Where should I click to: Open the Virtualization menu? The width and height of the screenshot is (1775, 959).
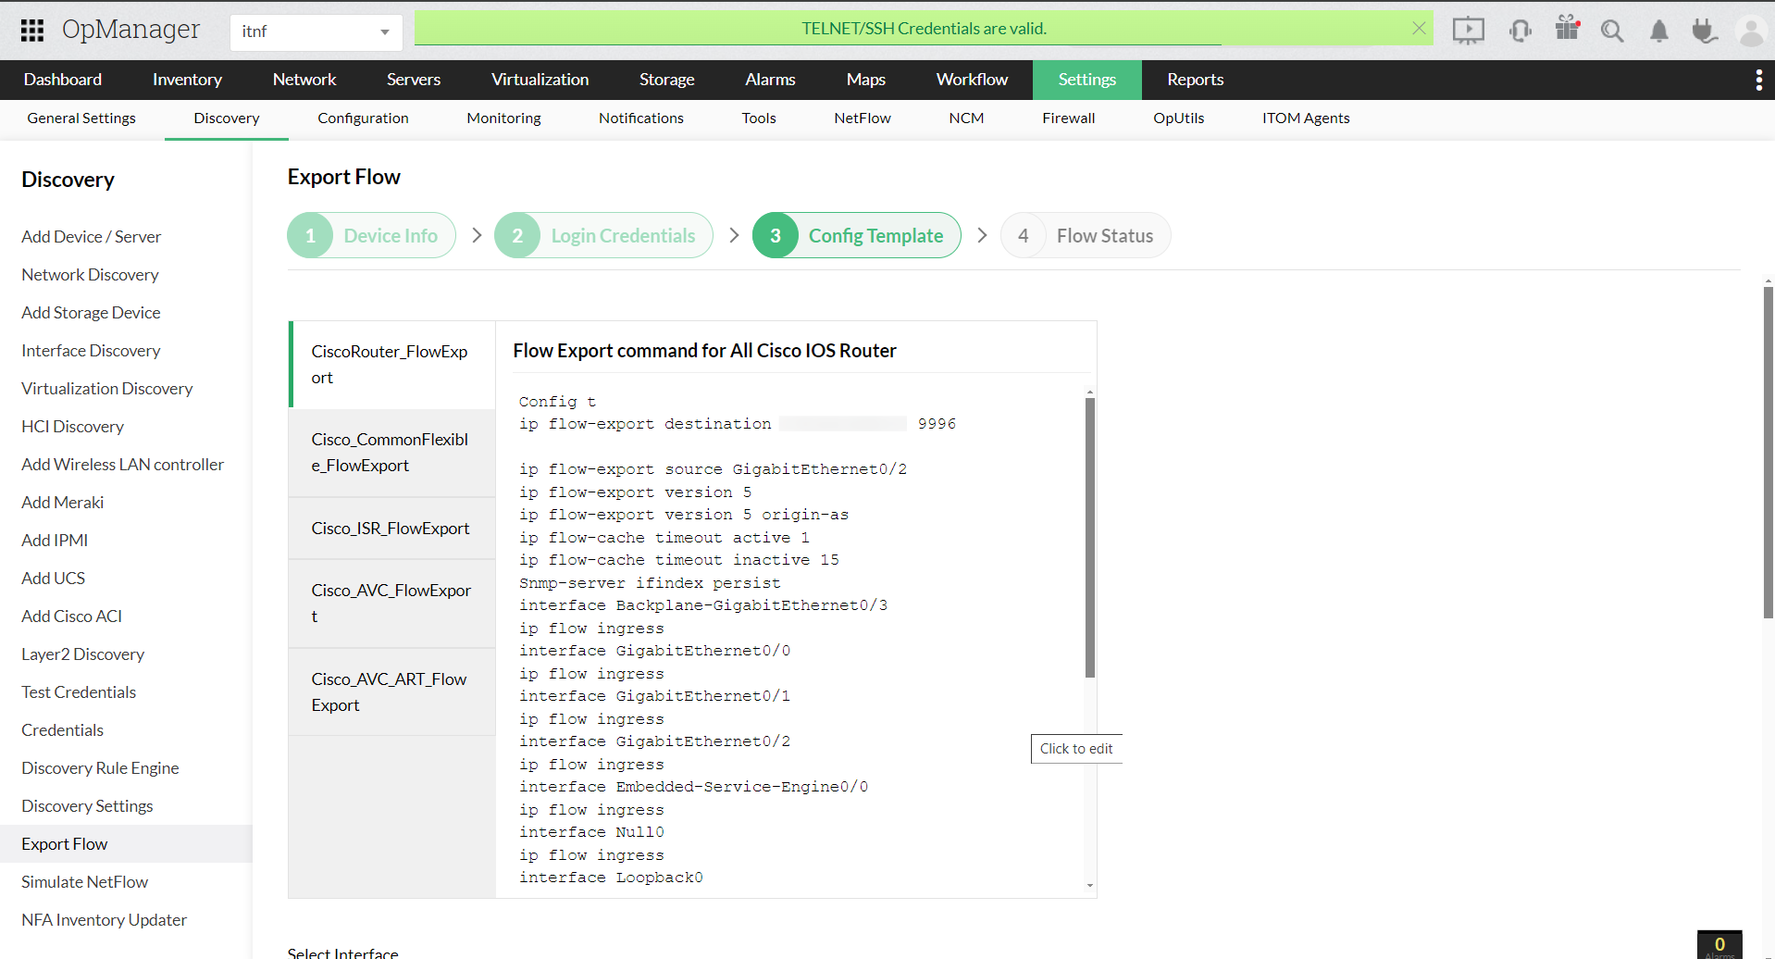tap(540, 80)
